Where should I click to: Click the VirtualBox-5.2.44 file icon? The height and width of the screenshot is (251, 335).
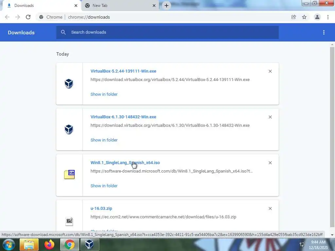click(x=69, y=83)
